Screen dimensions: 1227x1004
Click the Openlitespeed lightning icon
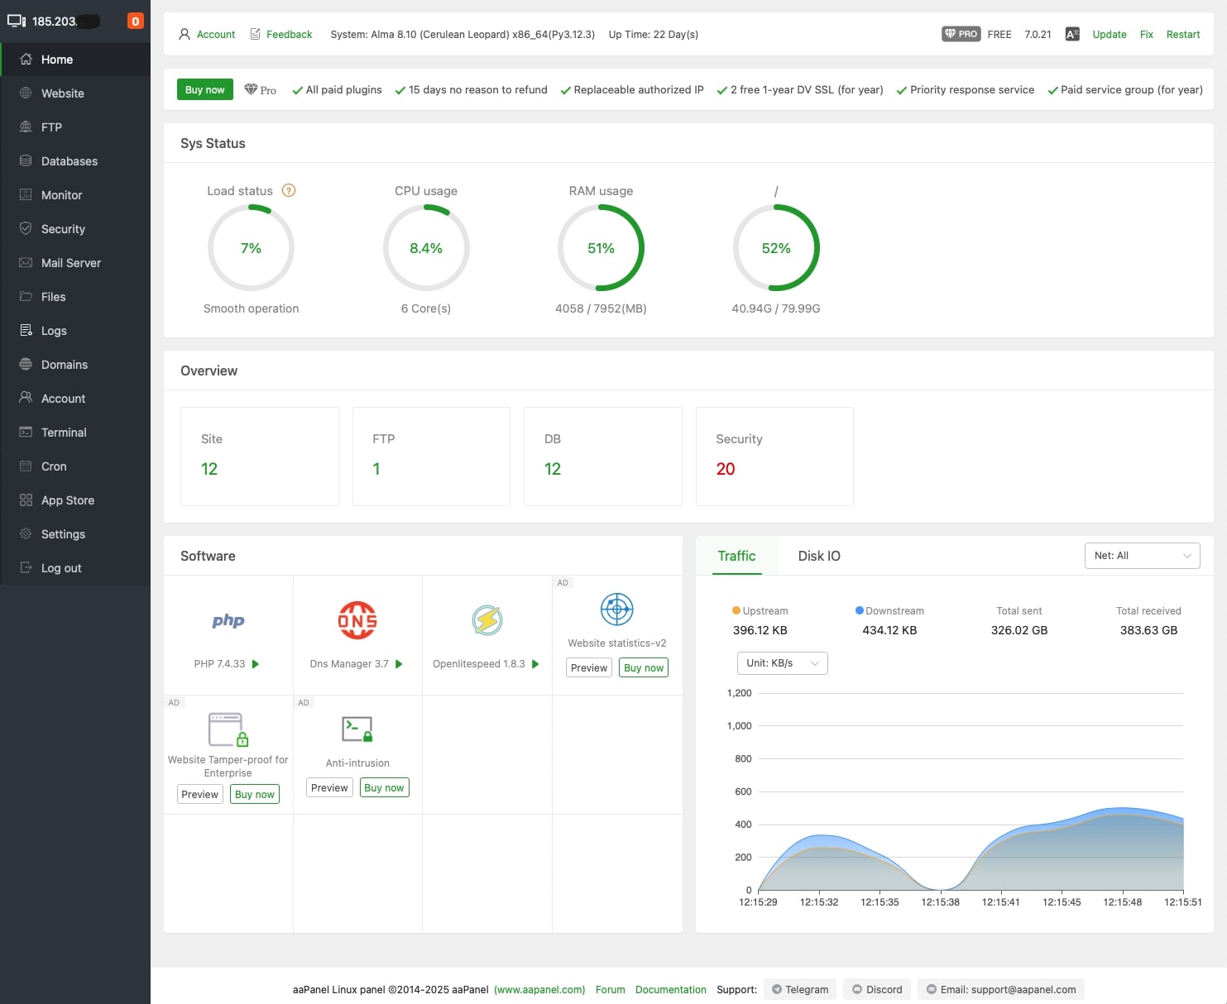pyautogui.click(x=486, y=620)
